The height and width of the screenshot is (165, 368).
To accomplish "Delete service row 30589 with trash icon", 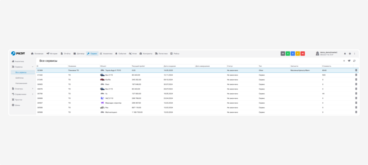I will (356, 112).
